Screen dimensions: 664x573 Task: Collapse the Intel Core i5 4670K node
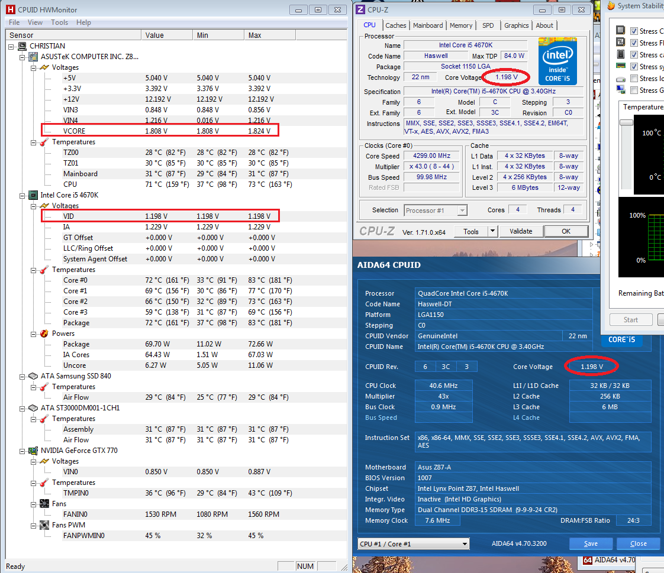pyautogui.click(x=22, y=196)
